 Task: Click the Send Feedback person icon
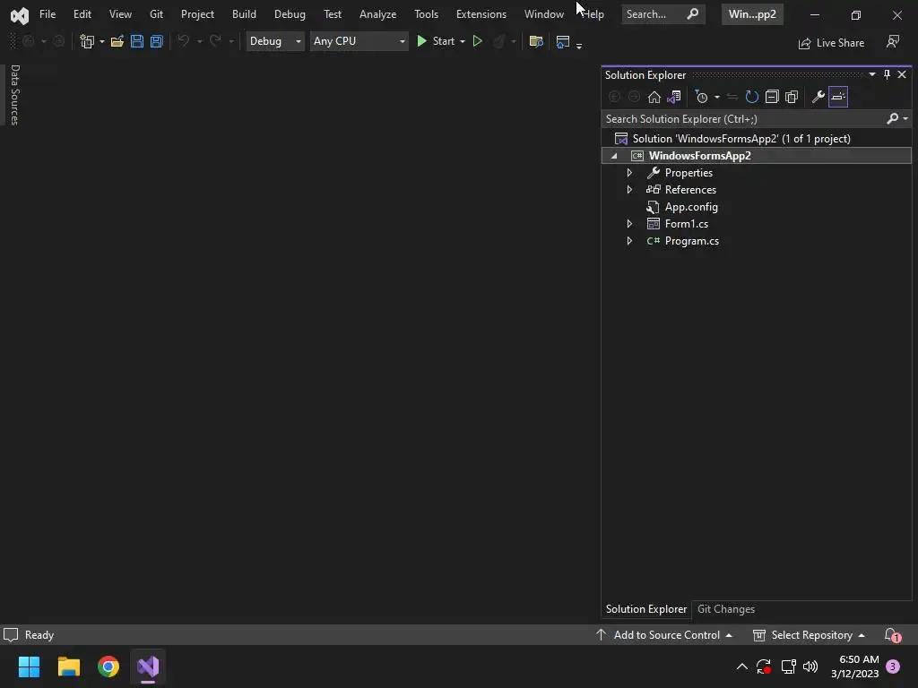(x=893, y=41)
